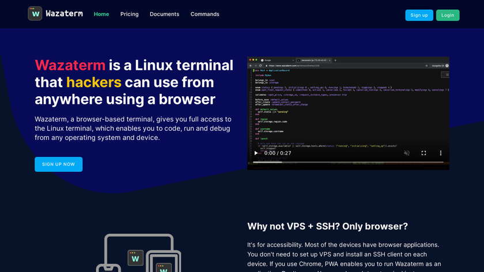
Task: Go to the Documents page
Action: (165, 14)
